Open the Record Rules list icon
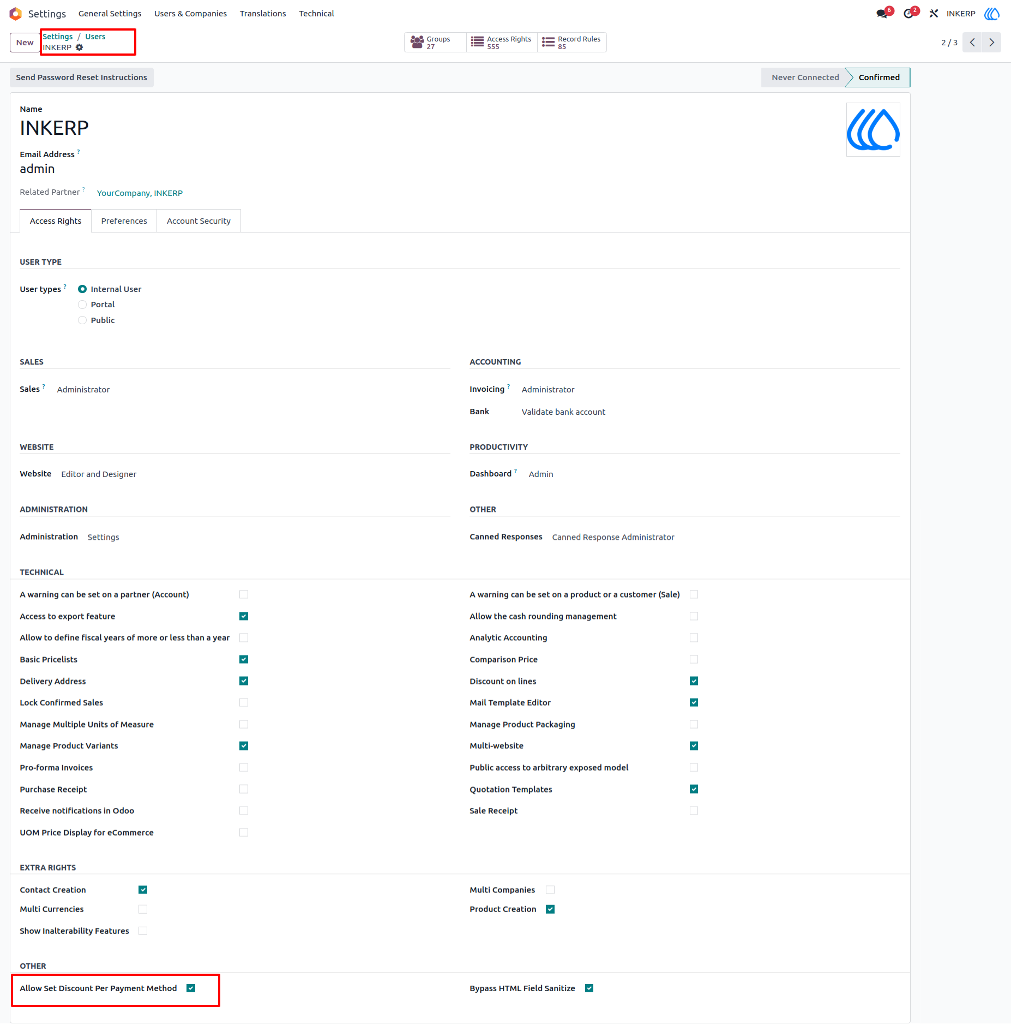1011x1025 pixels. coord(548,42)
